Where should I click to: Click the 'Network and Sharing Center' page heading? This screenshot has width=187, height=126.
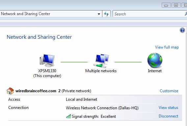[x=39, y=37]
